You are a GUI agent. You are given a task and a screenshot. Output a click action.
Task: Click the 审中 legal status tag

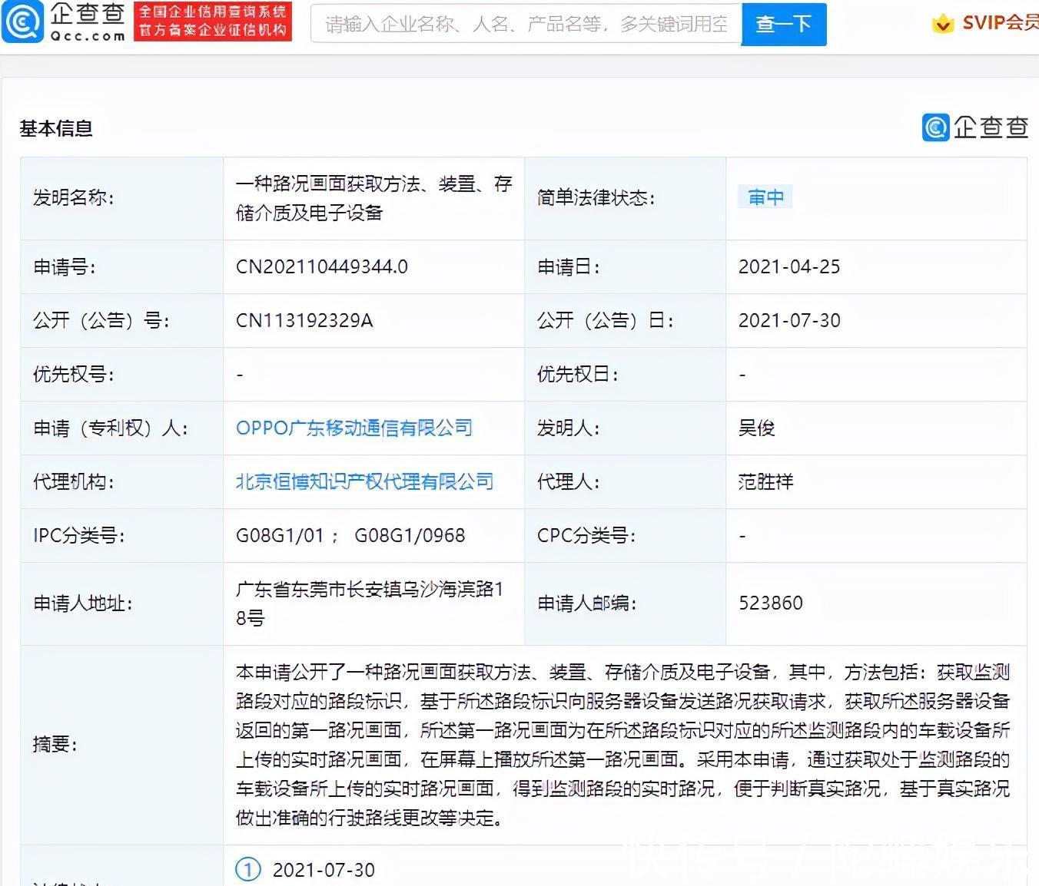click(765, 197)
